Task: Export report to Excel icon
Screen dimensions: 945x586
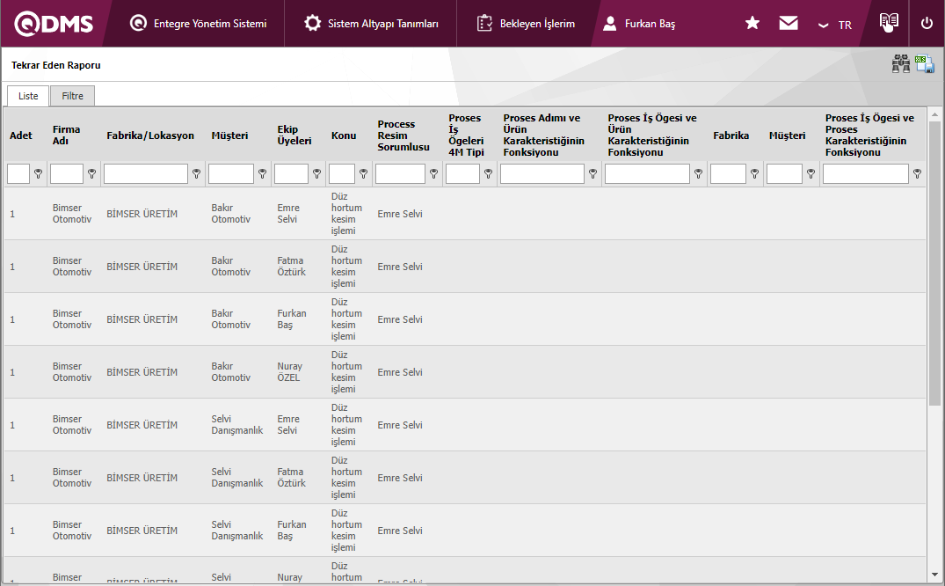Action: 925,64
